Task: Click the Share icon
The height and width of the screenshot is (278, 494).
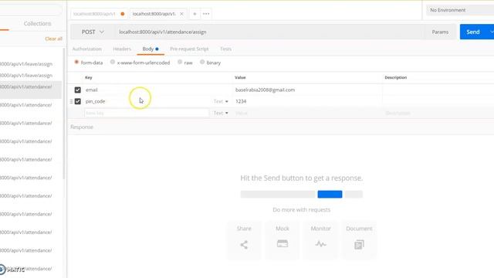Action: point(244,245)
